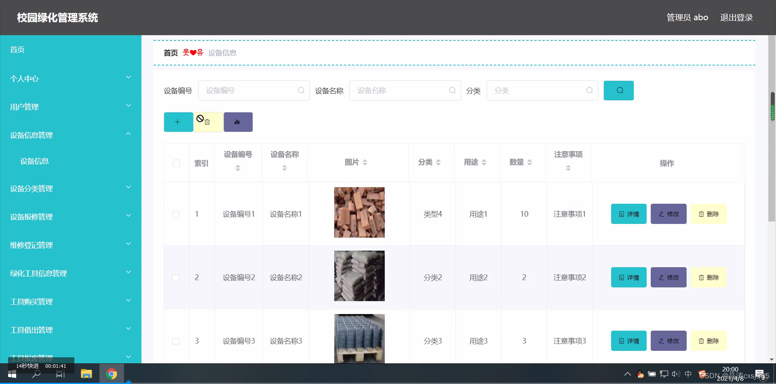Image resolution: width=776 pixels, height=384 pixels.
Task: Click 详情 for device 设备名称1
Action: [628, 214]
